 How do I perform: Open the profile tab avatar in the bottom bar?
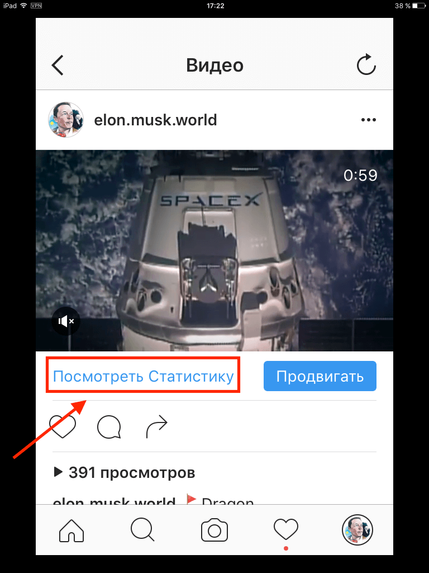[357, 530]
